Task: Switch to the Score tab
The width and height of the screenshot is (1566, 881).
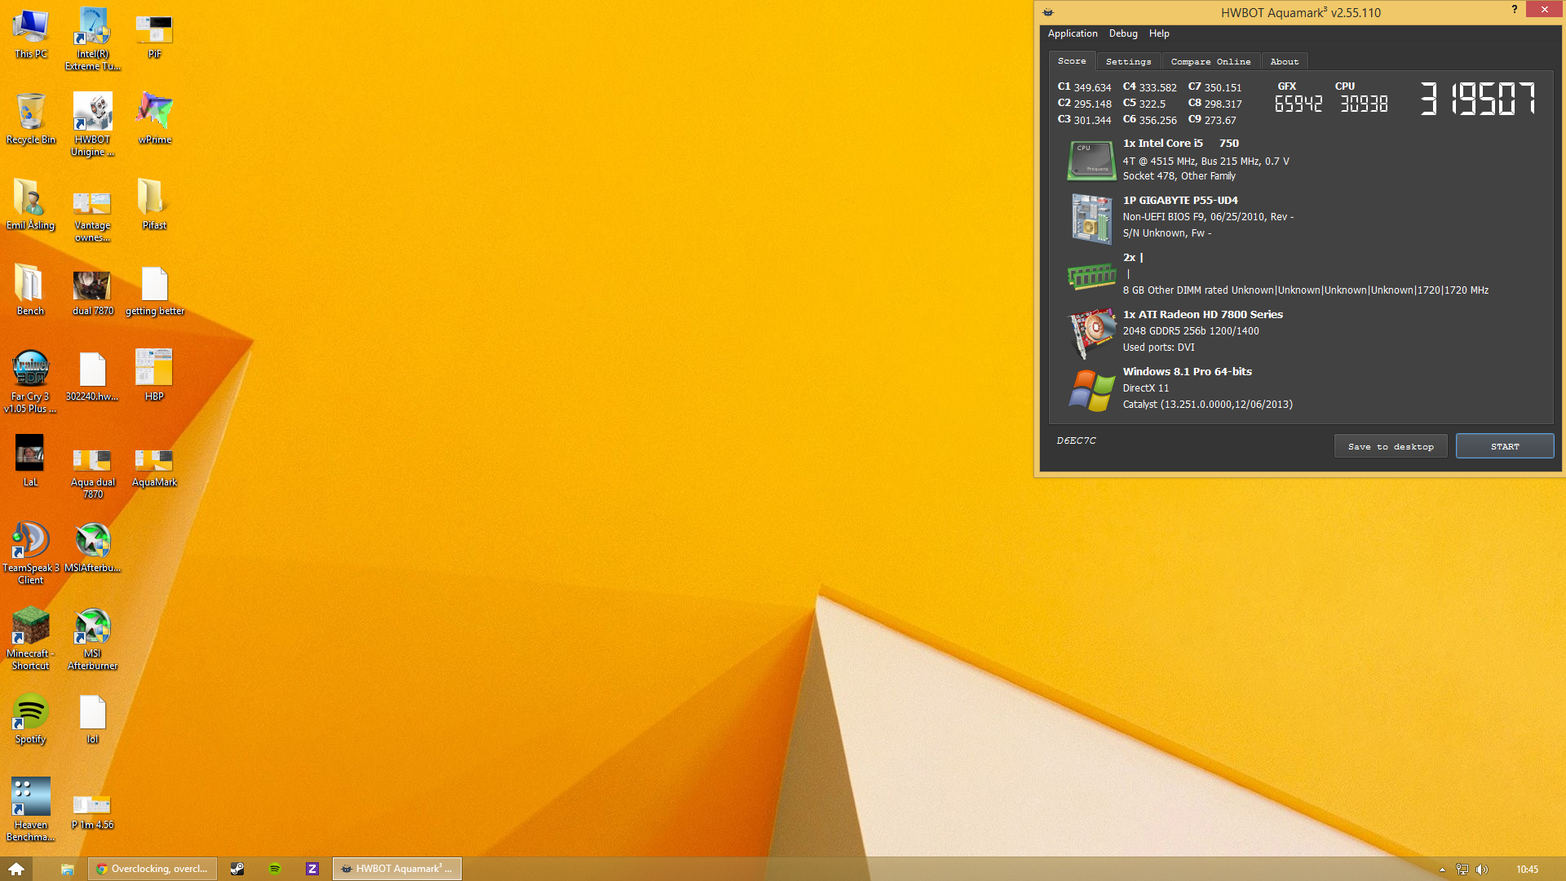Action: pos(1072,61)
